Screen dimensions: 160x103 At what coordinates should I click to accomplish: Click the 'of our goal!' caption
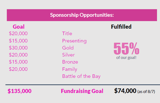coord(126,58)
